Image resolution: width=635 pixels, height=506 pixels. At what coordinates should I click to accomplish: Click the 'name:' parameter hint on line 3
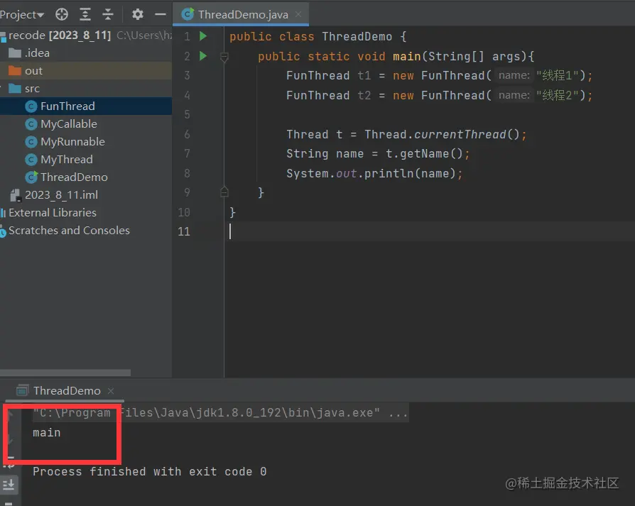pos(514,75)
